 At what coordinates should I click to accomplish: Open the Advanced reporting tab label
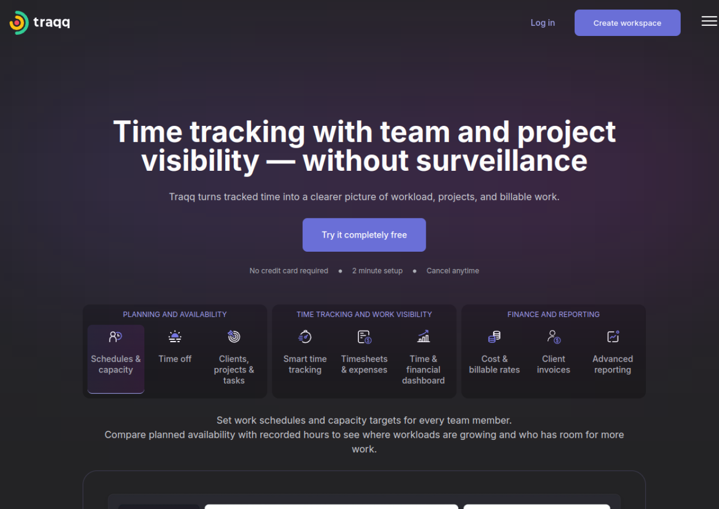pyautogui.click(x=613, y=364)
